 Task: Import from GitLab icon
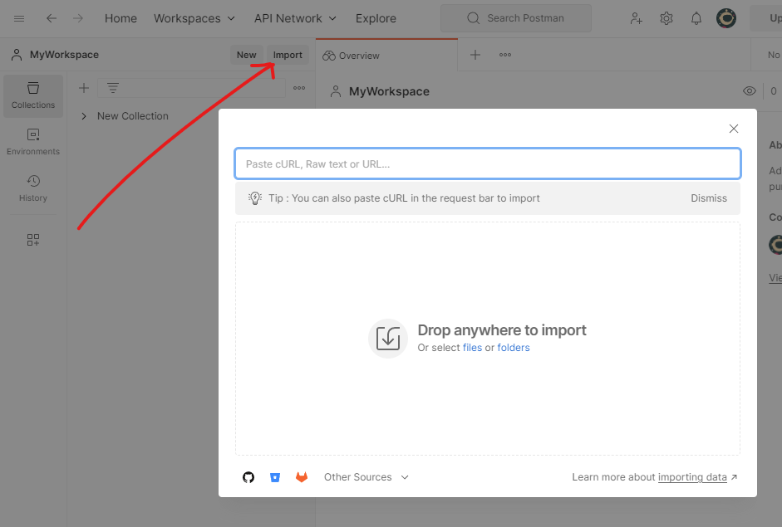tap(302, 477)
